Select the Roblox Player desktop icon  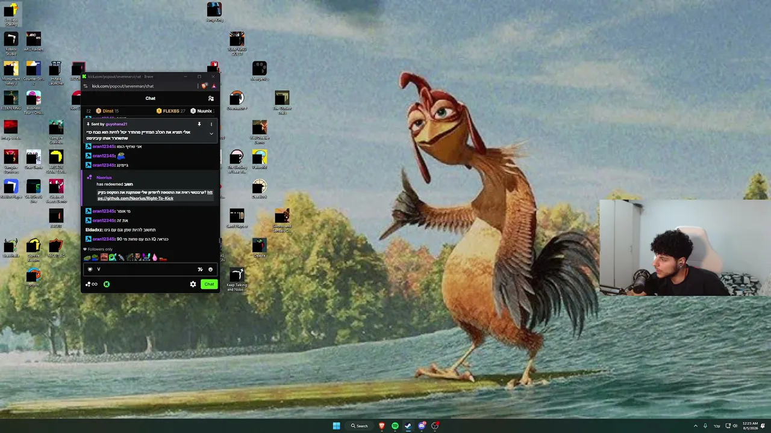click(x=11, y=189)
